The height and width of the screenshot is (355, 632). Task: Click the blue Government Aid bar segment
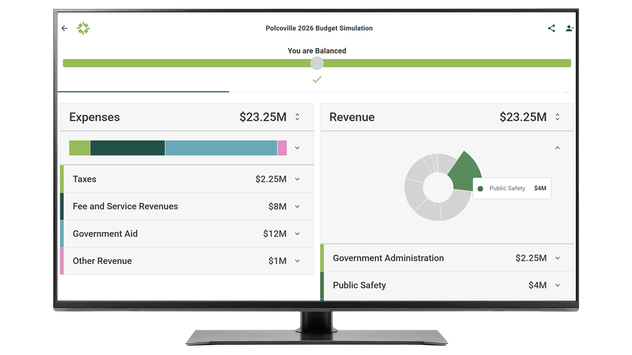221,148
